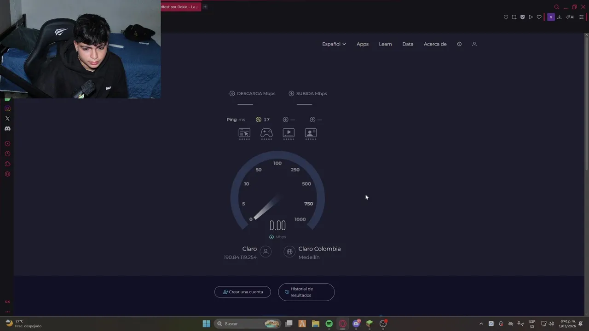Open OBS Studio from the taskbar
The height and width of the screenshot is (331, 589).
point(383,324)
